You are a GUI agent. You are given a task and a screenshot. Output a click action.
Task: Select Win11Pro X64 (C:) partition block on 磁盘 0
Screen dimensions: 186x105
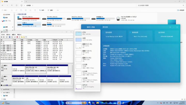pyautogui.click(x=36, y=69)
